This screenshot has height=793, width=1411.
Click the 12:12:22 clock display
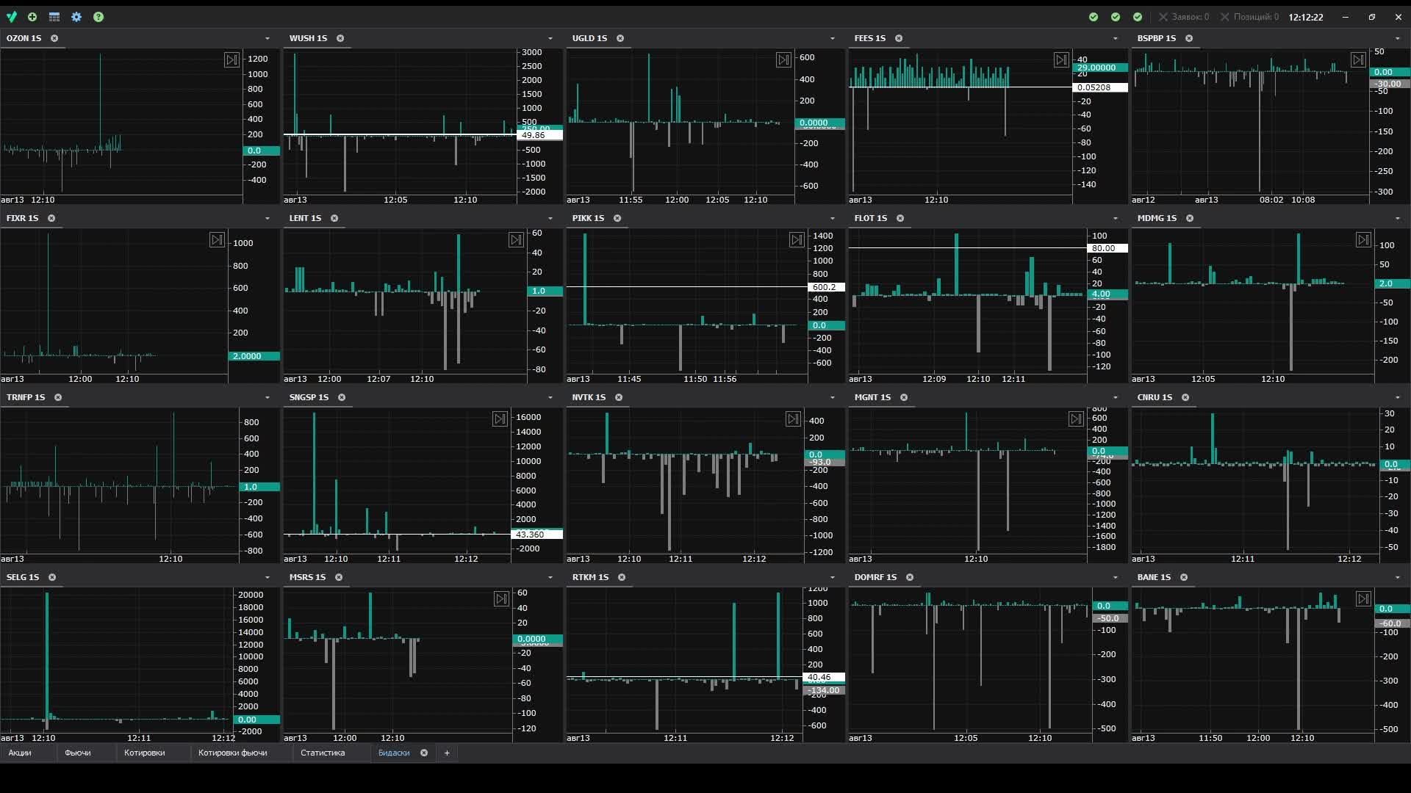click(x=1306, y=17)
